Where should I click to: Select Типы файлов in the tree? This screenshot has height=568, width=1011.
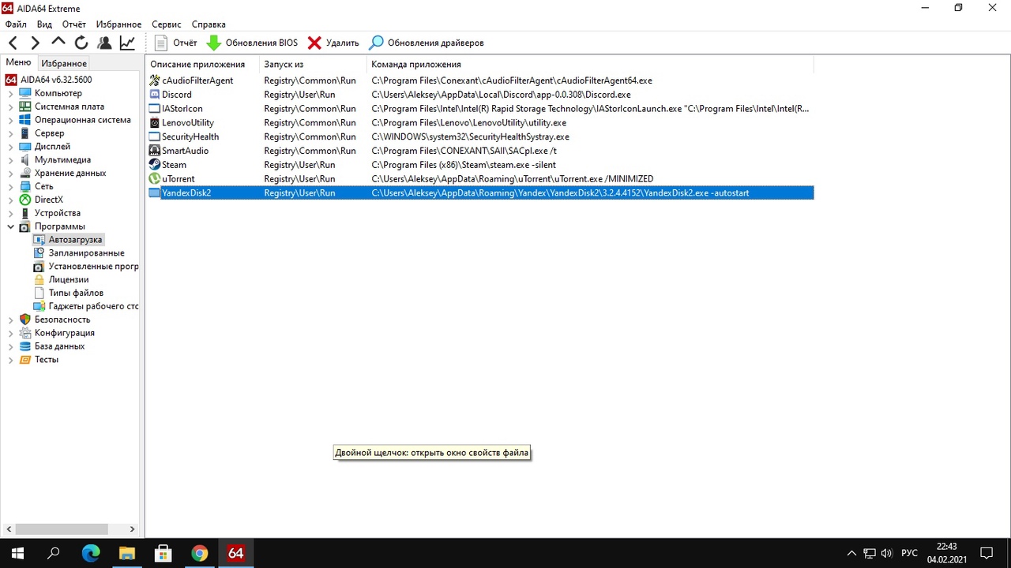pyautogui.click(x=76, y=293)
